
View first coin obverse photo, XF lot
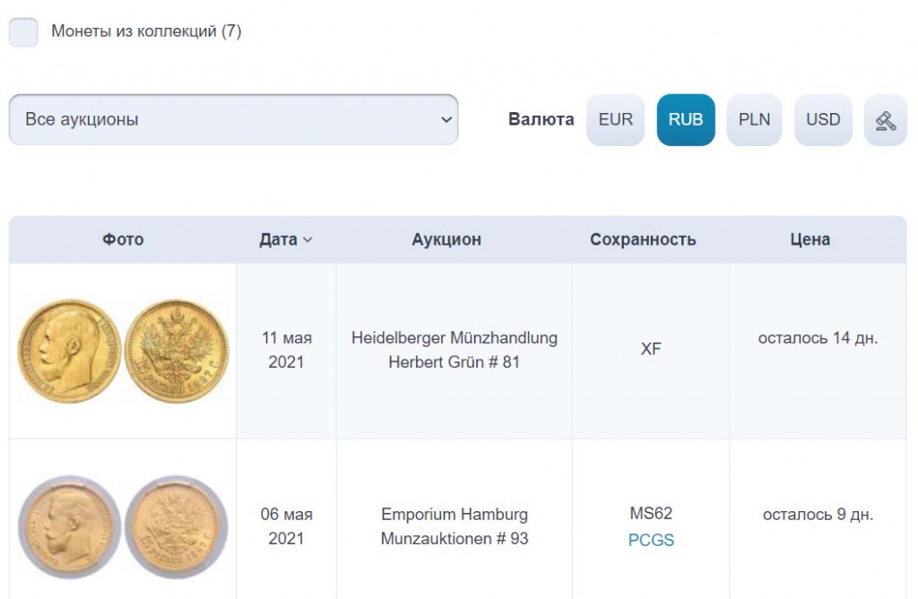pyautogui.click(x=69, y=351)
